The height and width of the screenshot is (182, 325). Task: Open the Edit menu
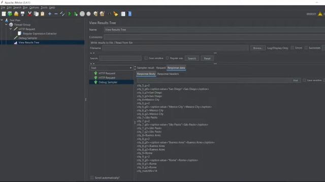click(9, 8)
